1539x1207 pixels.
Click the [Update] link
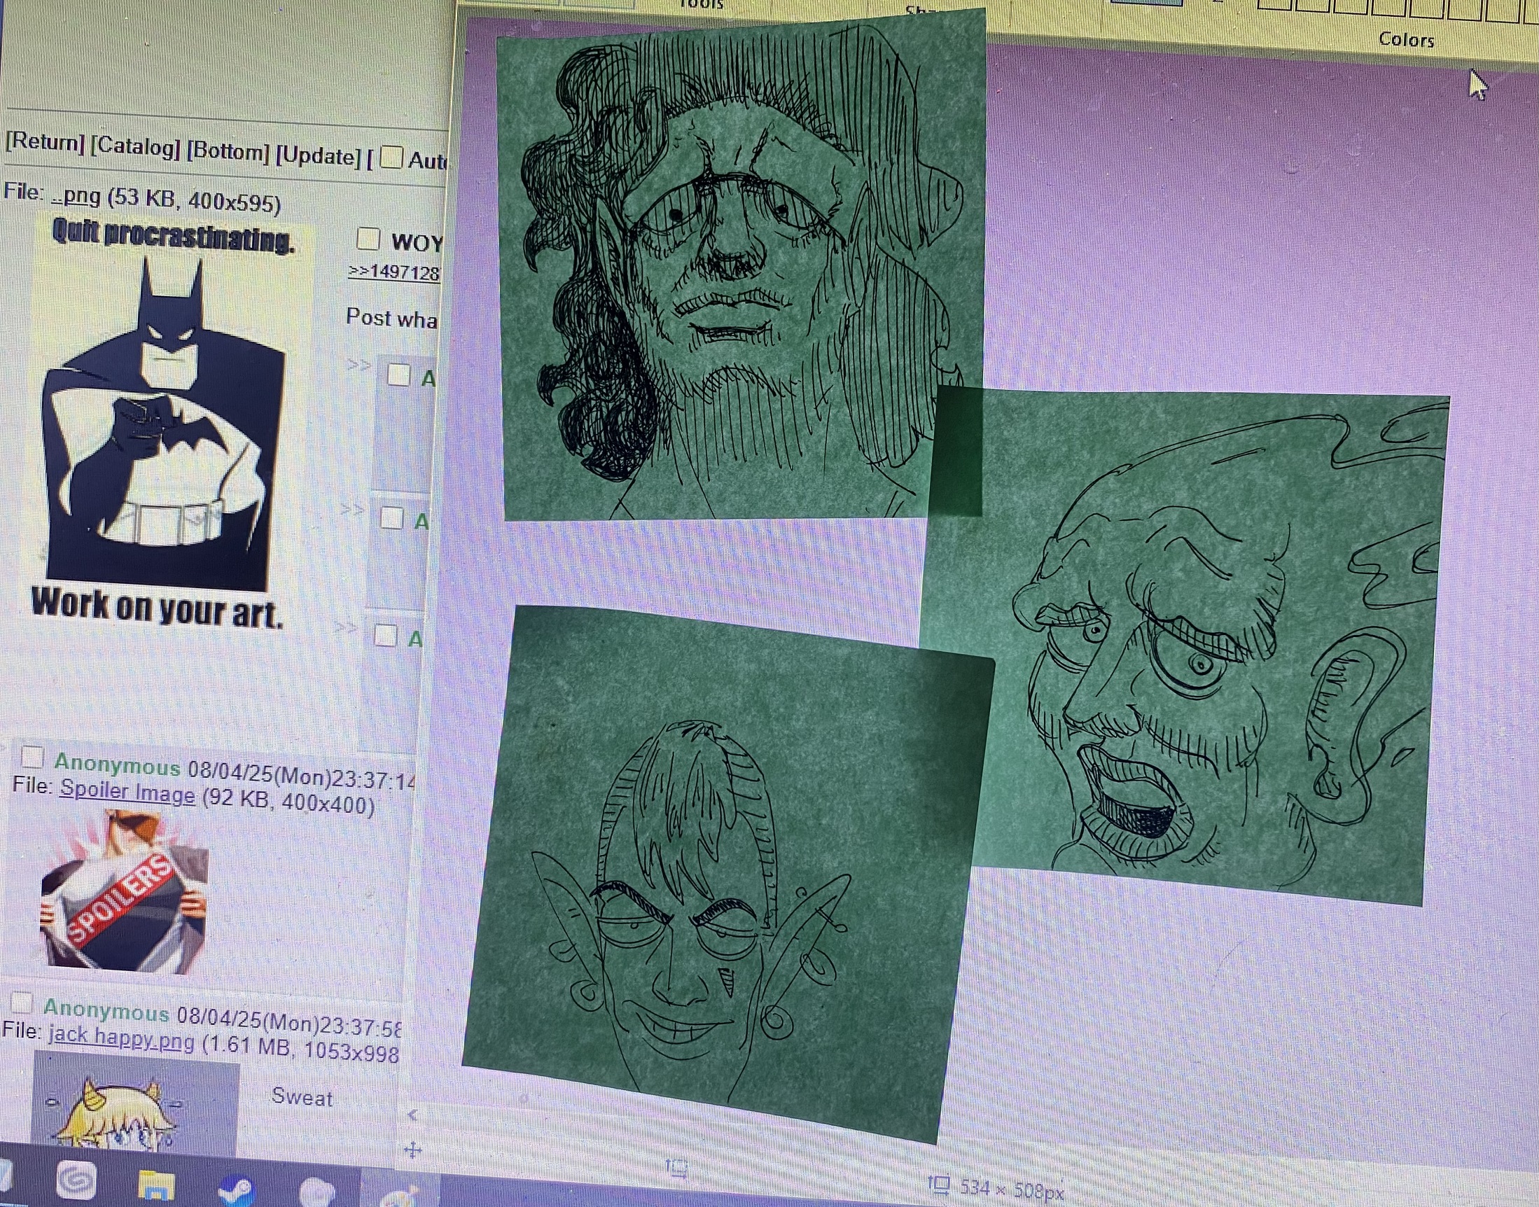click(x=318, y=155)
